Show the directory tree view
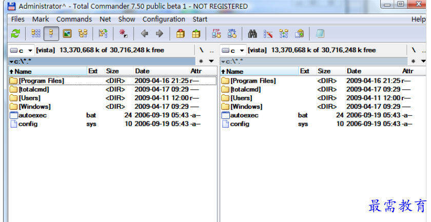This screenshot has height=222, width=431. pyautogui.click(x=83, y=34)
